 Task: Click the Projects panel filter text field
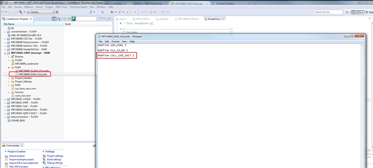click(86, 19)
